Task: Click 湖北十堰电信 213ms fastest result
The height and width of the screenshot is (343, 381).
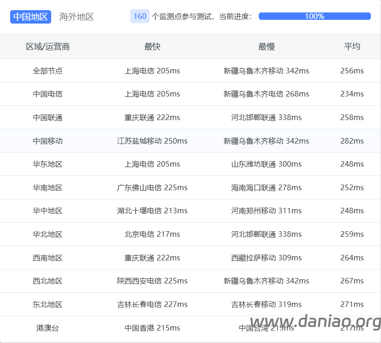Action: click(x=152, y=211)
